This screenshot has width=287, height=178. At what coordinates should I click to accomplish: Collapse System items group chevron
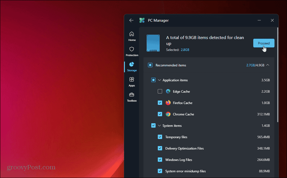pyautogui.click(x=159, y=125)
